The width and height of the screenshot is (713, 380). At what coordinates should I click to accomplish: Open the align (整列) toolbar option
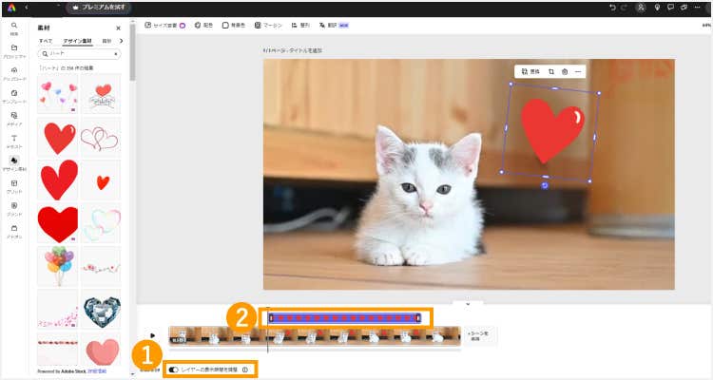[x=300, y=26]
